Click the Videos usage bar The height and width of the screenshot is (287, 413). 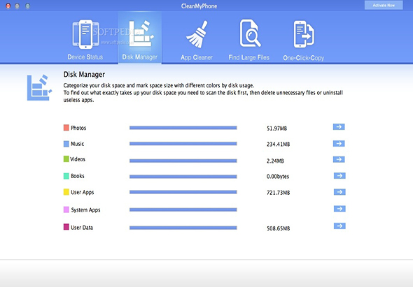[183, 161]
